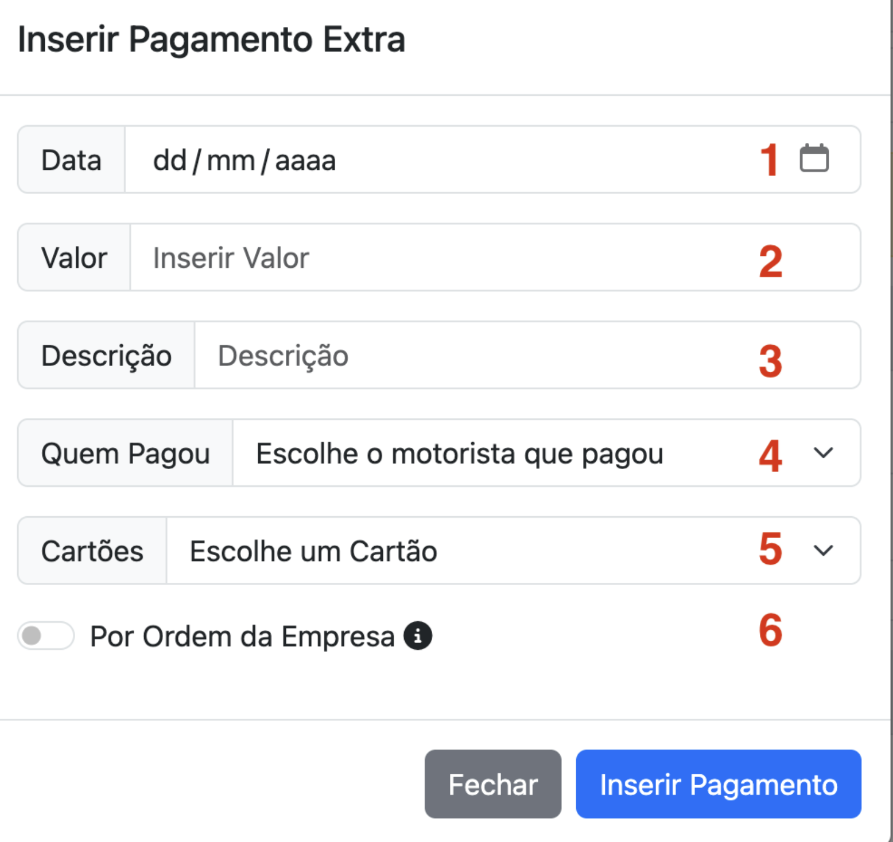Open the 'Escolhe o motorista que pagou' select
Viewport: 893px width, 842px height.
[546, 453]
